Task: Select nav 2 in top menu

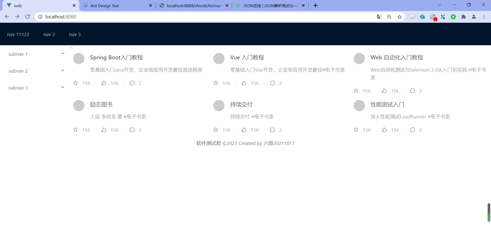Action: pos(49,34)
